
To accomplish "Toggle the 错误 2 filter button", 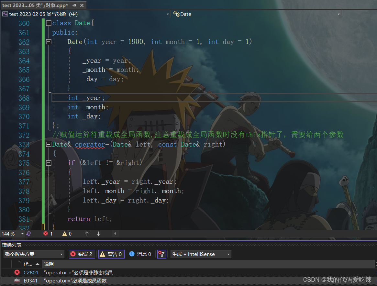I will (x=82, y=254).
